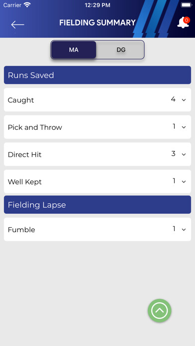Image resolution: width=195 pixels, height=346 pixels.
Task: Open the Fumble row details
Action: coord(97,230)
